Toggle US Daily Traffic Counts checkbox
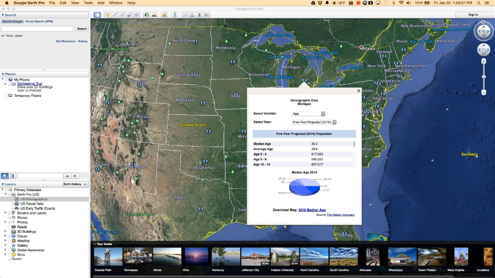The width and height of the screenshot is (495, 278). click(x=13, y=208)
